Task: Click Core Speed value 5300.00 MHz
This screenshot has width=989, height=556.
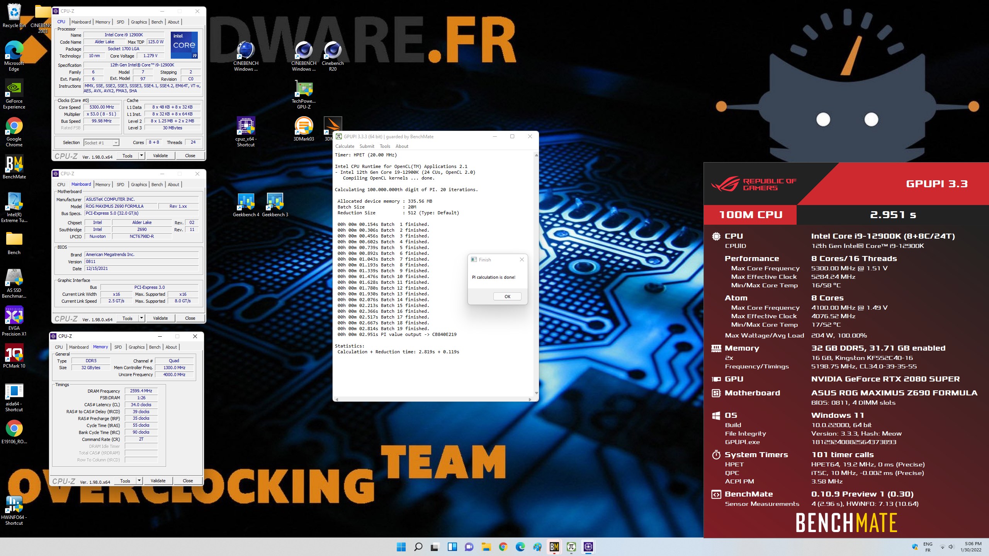Action: click(x=102, y=107)
